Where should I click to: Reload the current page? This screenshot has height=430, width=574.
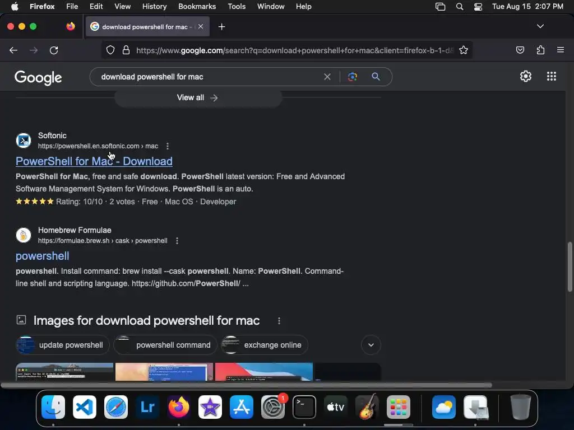click(54, 50)
